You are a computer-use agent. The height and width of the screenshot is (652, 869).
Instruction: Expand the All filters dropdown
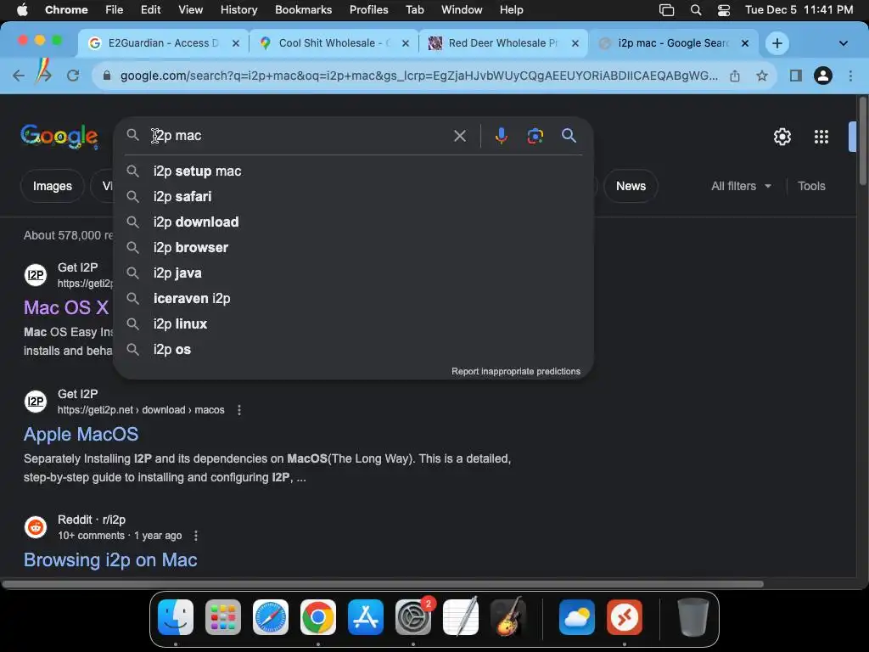pyautogui.click(x=741, y=186)
